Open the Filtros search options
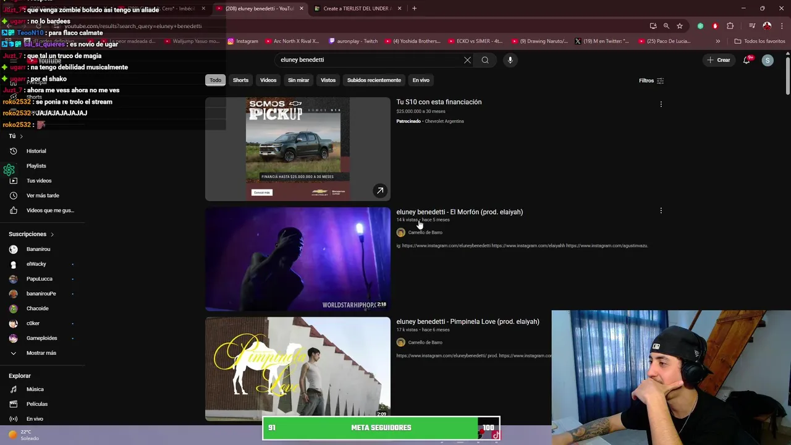The width and height of the screenshot is (791, 445). [651, 80]
